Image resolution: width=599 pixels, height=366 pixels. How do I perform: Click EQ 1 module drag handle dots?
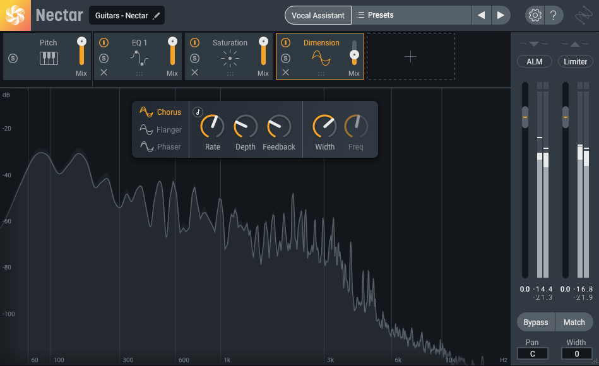[139, 74]
